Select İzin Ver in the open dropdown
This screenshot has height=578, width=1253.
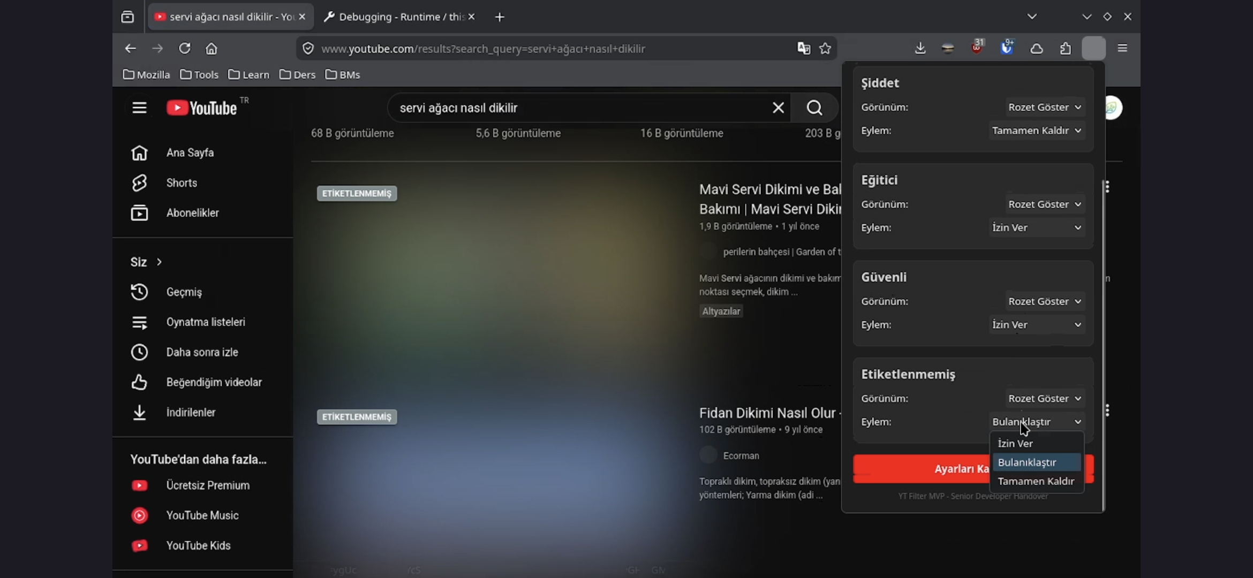pyautogui.click(x=1037, y=443)
